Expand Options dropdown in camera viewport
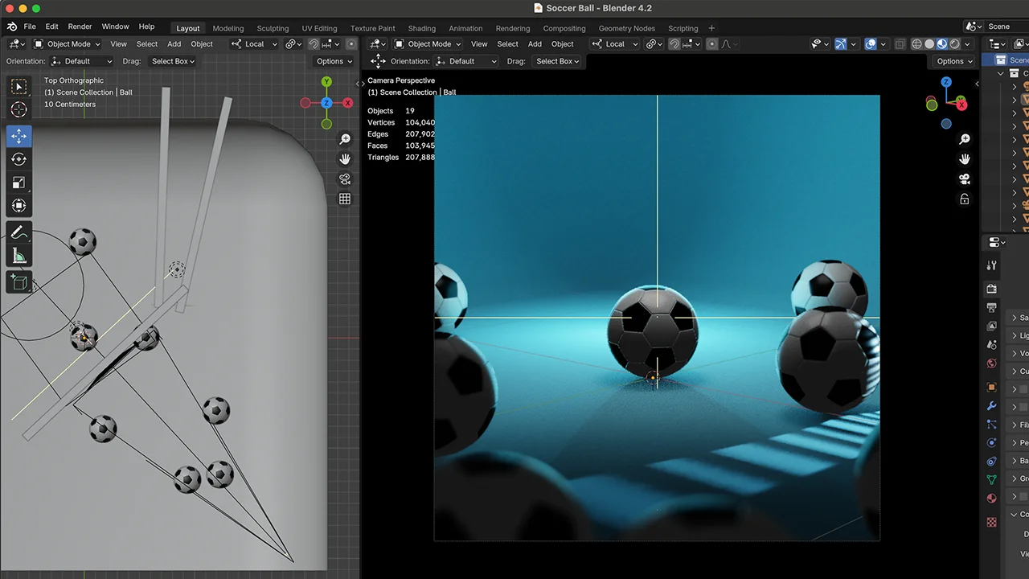 pyautogui.click(x=954, y=61)
